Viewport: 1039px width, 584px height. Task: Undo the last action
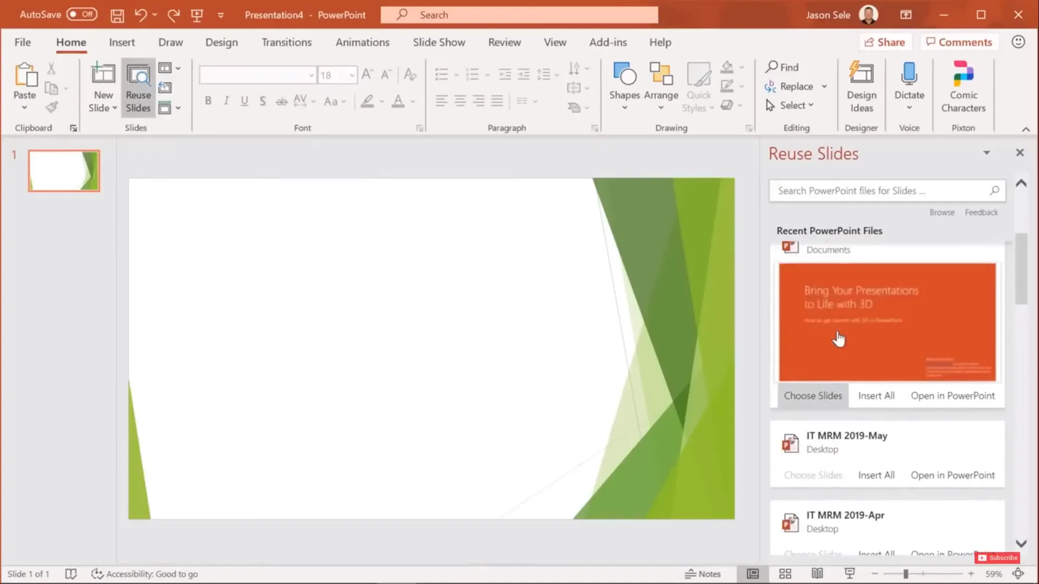pos(141,15)
